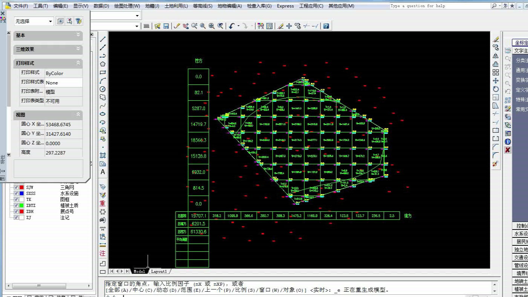Viewport: 528px width, 297px height.
Task: Open the 文件(F) menu
Action: 21,6
